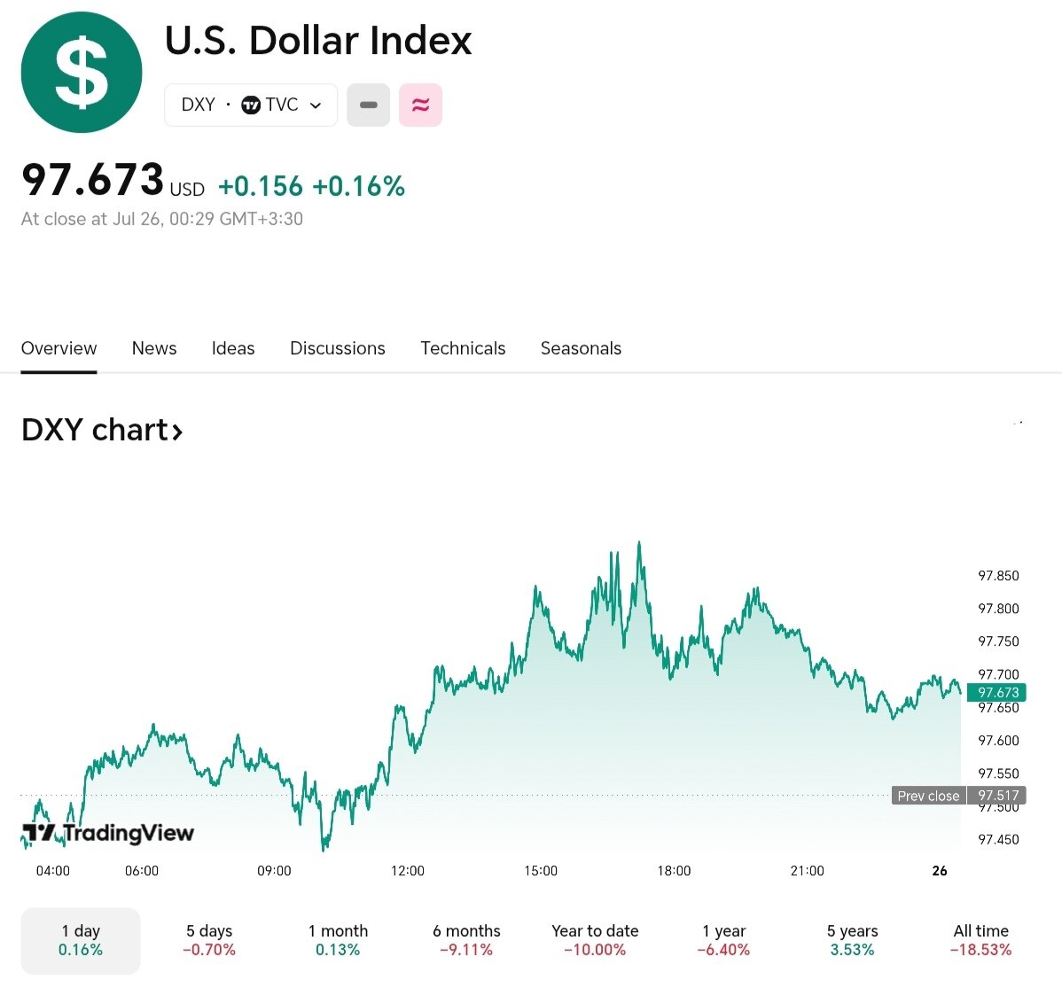Click the pink approximately-equal icon
The width and height of the screenshot is (1062, 987).
(x=420, y=105)
